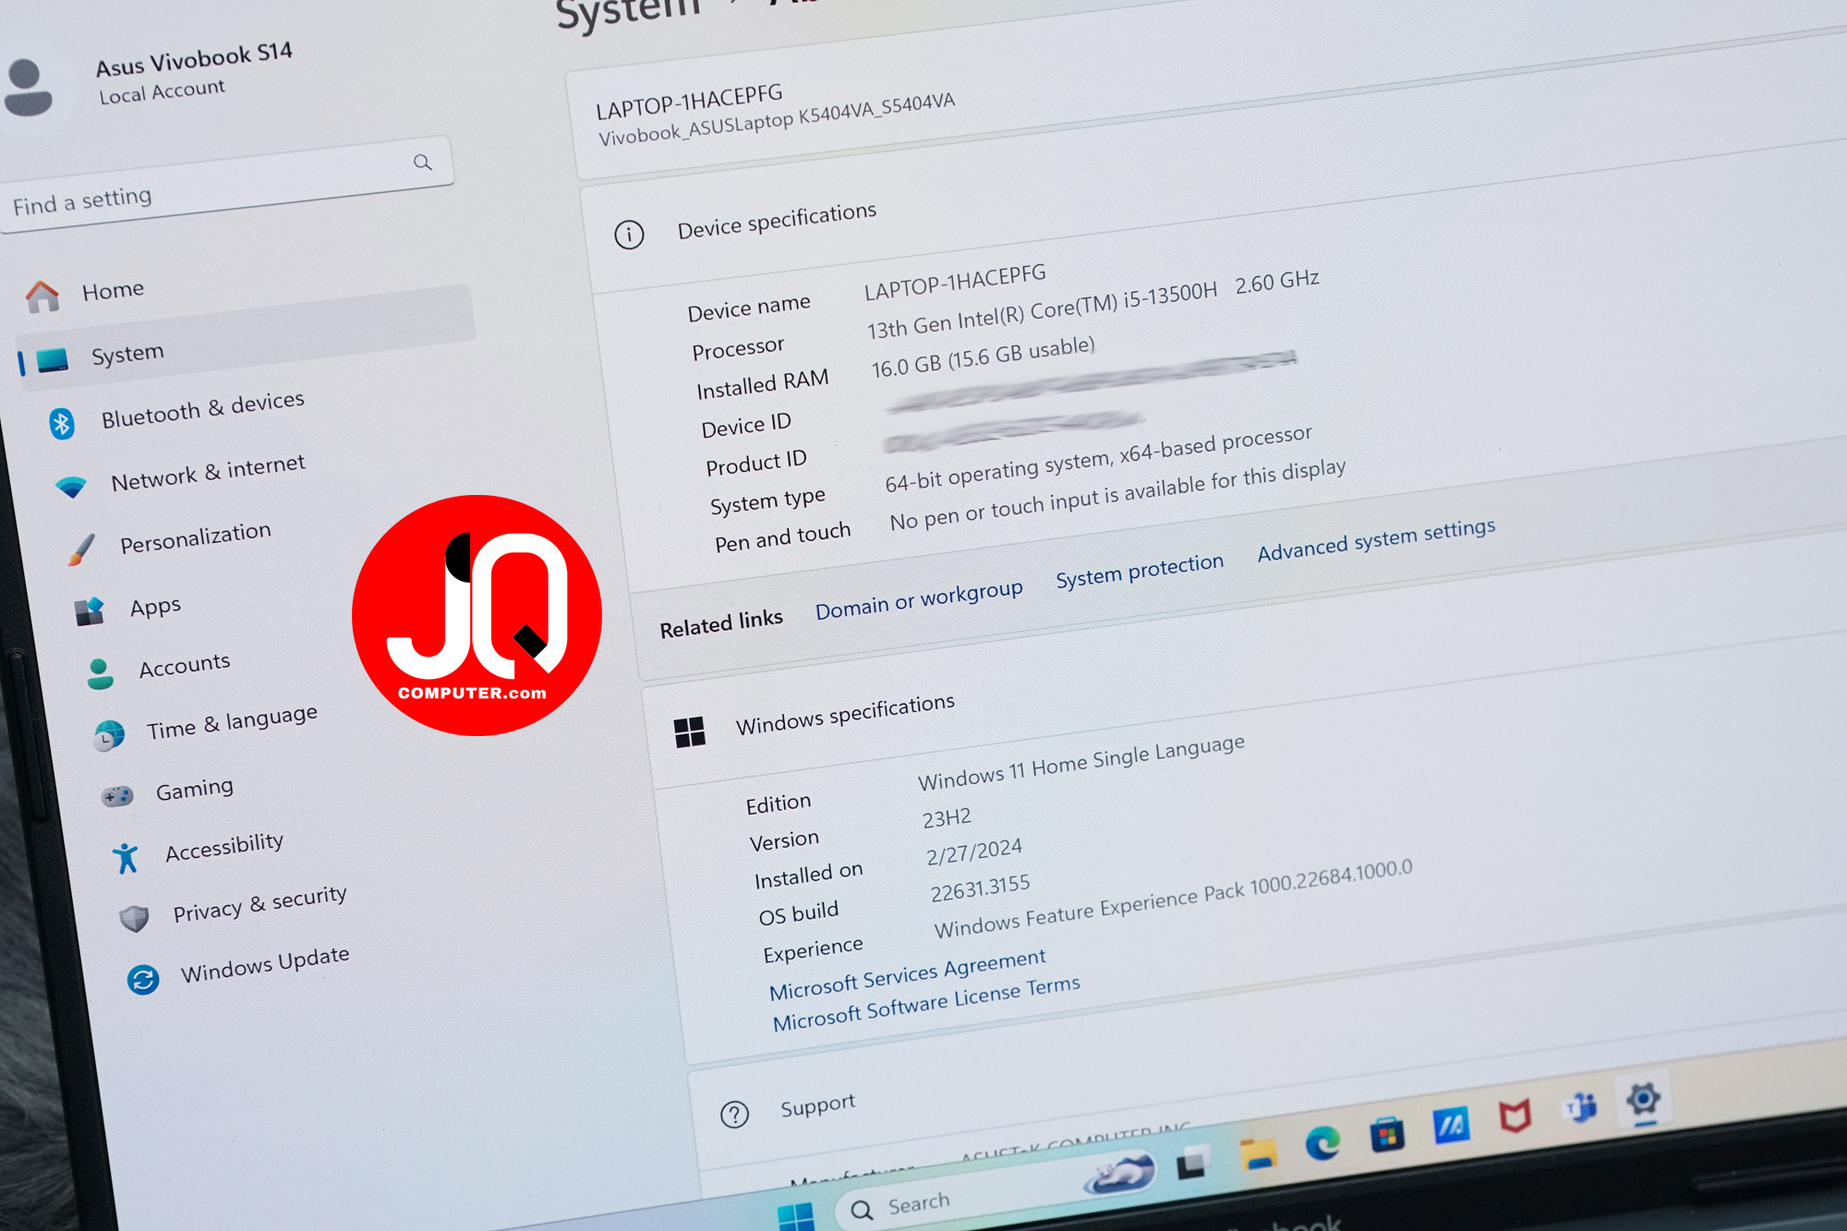Open the Windows Start button on taskbar
Screen dimensions: 1847x1231
pyautogui.click(x=796, y=1217)
